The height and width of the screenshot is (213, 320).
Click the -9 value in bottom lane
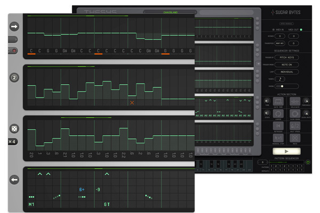(98, 190)
